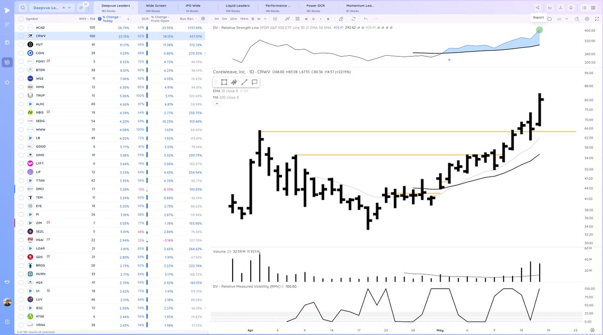The width and height of the screenshot is (603, 335).
Task: Switch to Momentum Lea... tab
Action: point(360,8)
